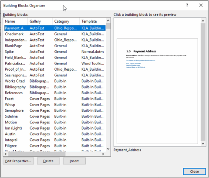Viewport: 209px width, 178px height.
Task: Select the Filigree cover page
Action: click(x=55, y=146)
